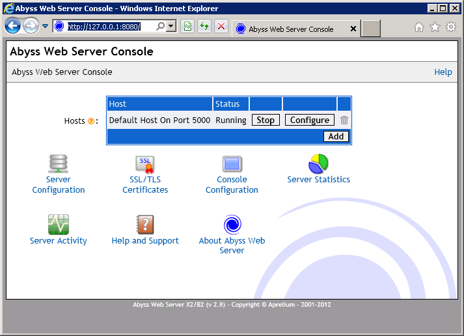Open the SSL/TLS Certificates link text
This screenshot has height=336, width=464.
(x=145, y=185)
